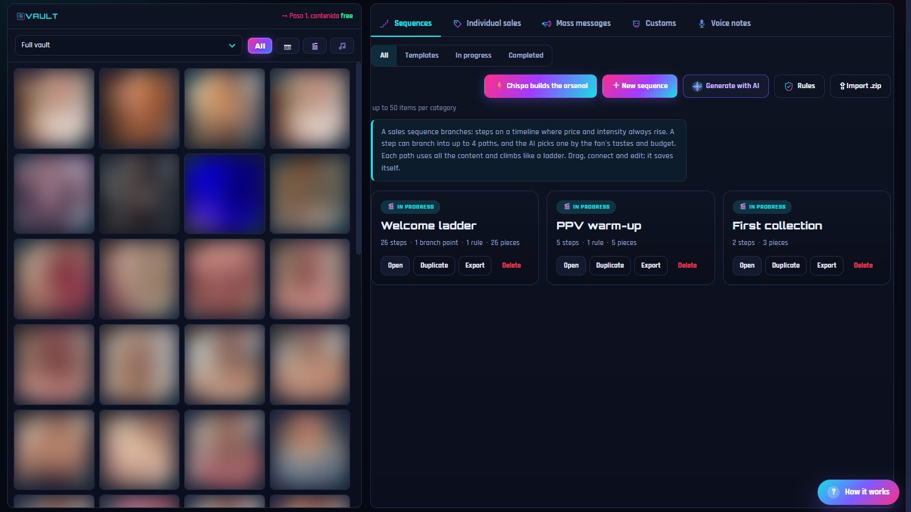Open the Customs tab
Image resolution: width=911 pixels, height=512 pixels.
coord(654,23)
